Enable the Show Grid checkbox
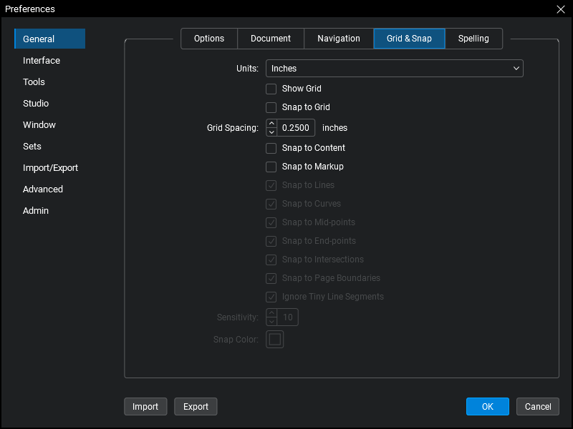Image resolution: width=573 pixels, height=429 pixels. (271, 89)
